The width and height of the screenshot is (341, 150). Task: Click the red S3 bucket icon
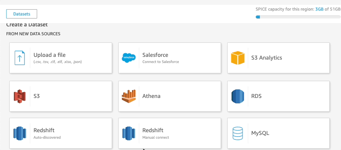pos(20,96)
